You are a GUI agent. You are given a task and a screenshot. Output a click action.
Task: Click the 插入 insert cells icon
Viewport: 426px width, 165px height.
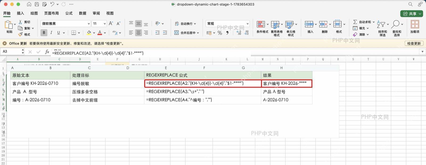(309, 24)
